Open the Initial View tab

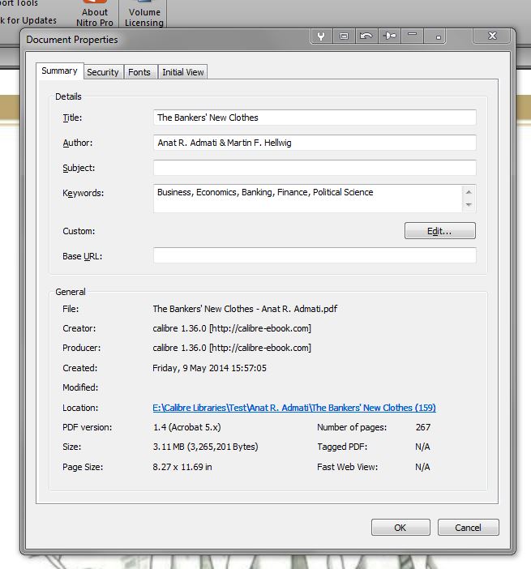(183, 72)
